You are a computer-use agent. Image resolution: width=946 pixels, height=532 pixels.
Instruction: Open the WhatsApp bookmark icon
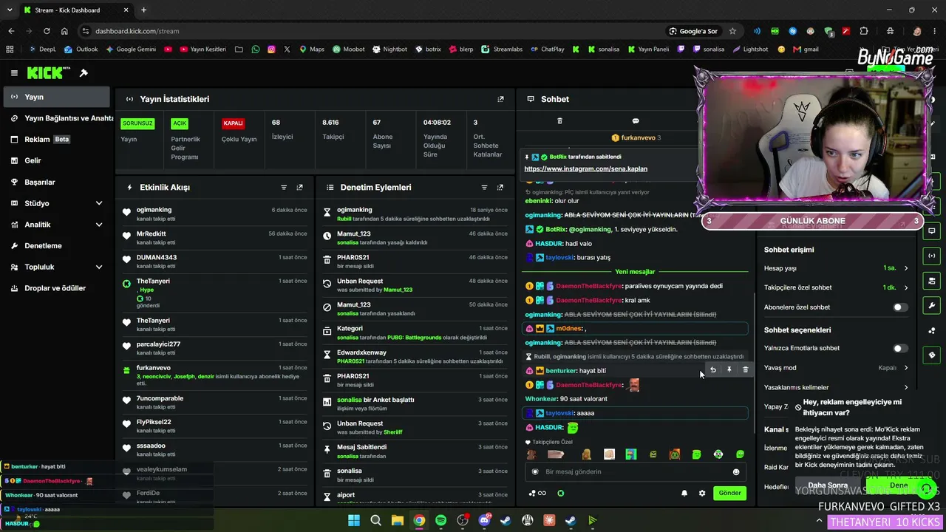click(x=256, y=50)
